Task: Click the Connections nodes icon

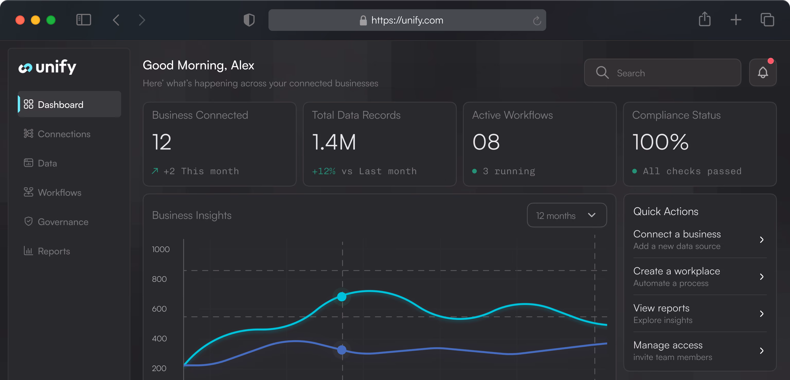Action: [x=28, y=134]
